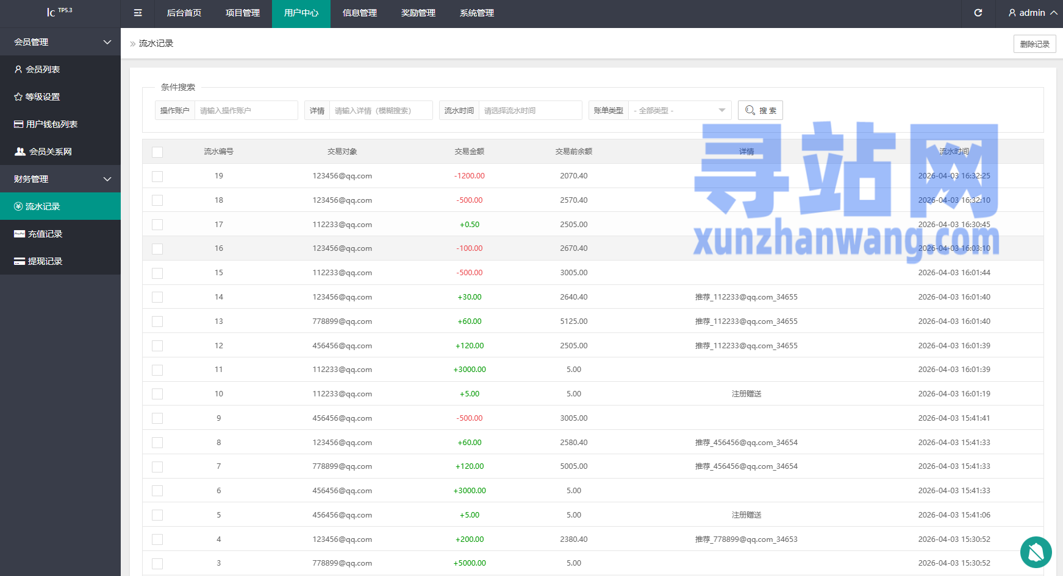Click the 充值记录 payment icon
1063x576 pixels.
coord(20,234)
